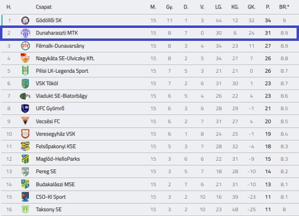Click the BR.* column header
This screenshot has width=299, height=216.
[x=284, y=7]
